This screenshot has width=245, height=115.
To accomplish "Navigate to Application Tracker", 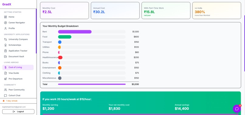I will [18, 51].
